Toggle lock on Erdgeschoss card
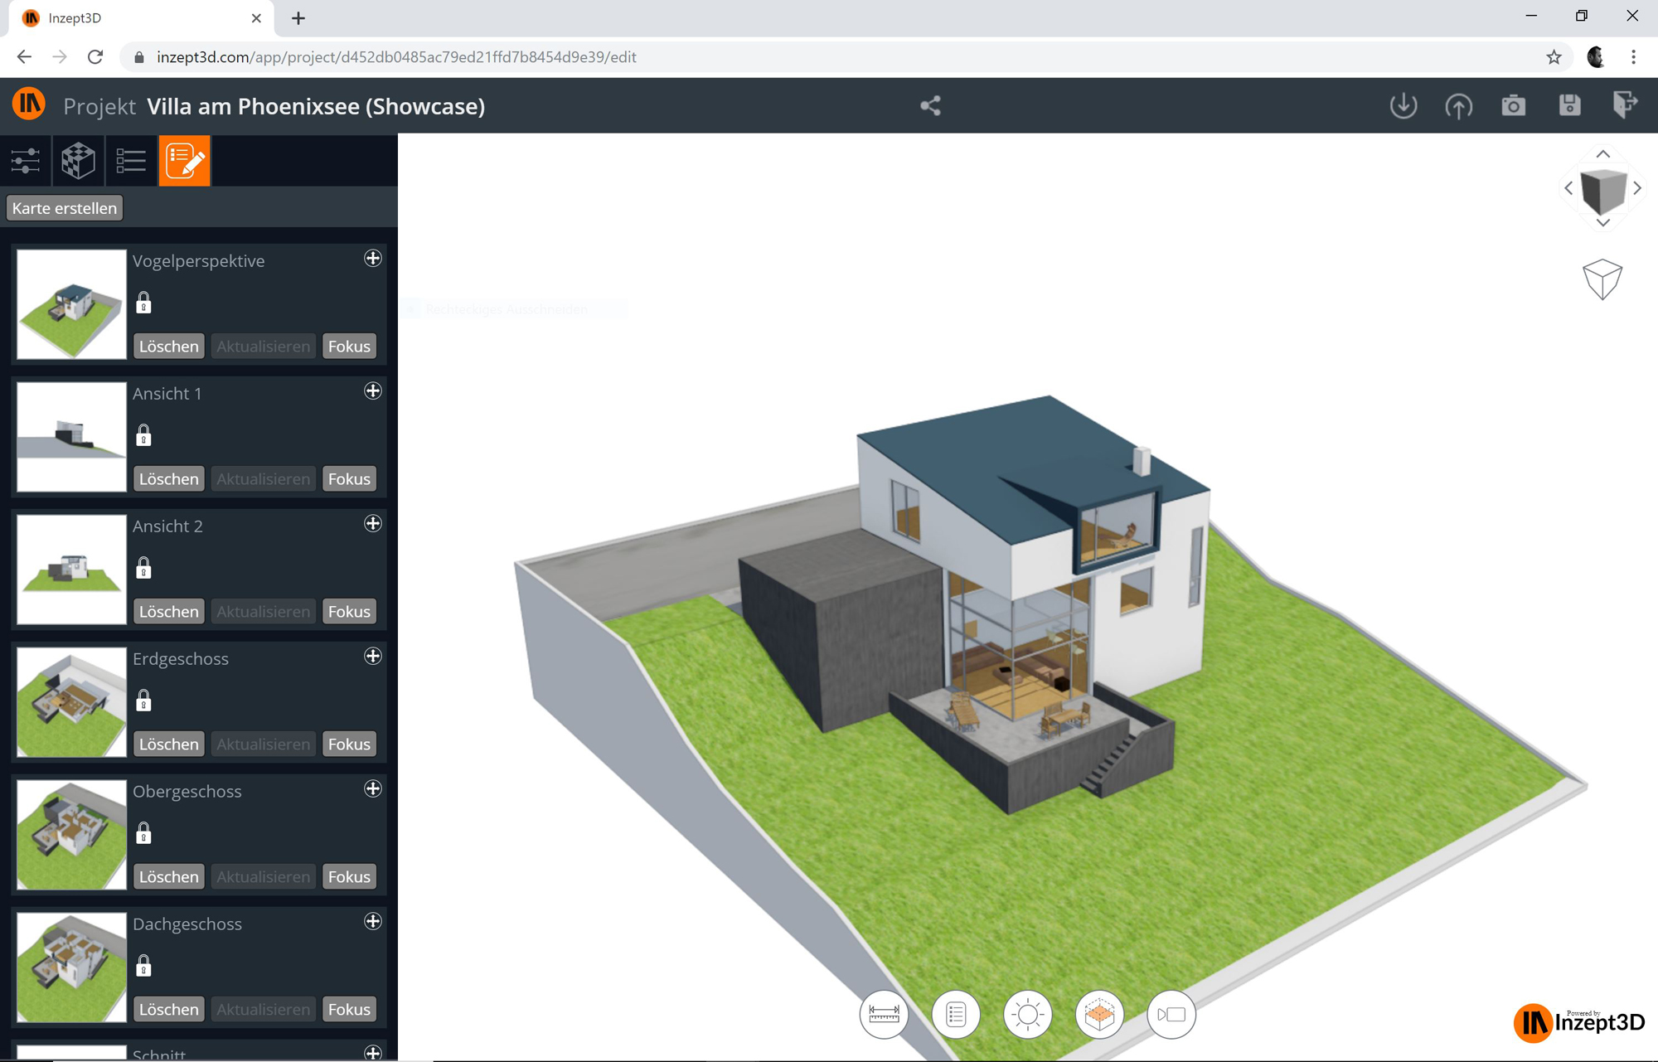 143,701
